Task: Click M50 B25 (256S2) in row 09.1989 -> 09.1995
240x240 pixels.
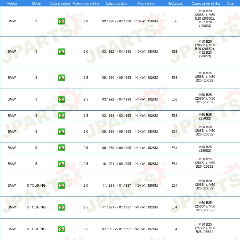Action: tap(205, 149)
